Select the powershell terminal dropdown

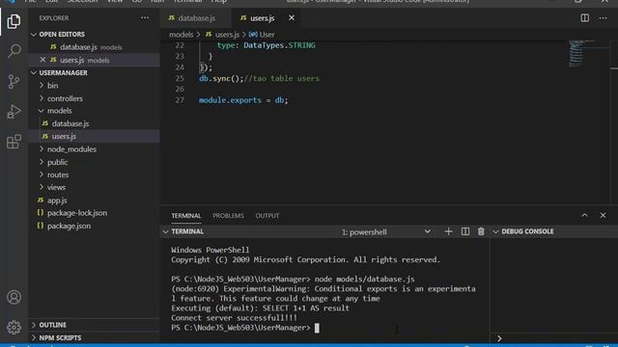click(386, 231)
